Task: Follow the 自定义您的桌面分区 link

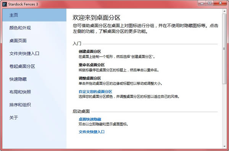Action: [95, 92]
